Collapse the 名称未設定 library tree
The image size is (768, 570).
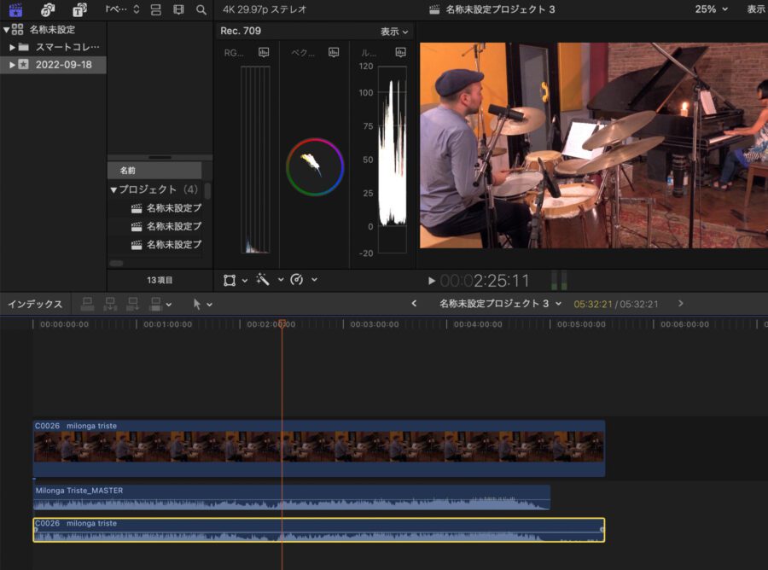[x=7, y=29]
